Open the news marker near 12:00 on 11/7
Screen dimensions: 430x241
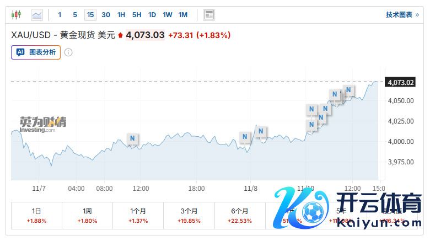pyautogui.click(x=132, y=138)
